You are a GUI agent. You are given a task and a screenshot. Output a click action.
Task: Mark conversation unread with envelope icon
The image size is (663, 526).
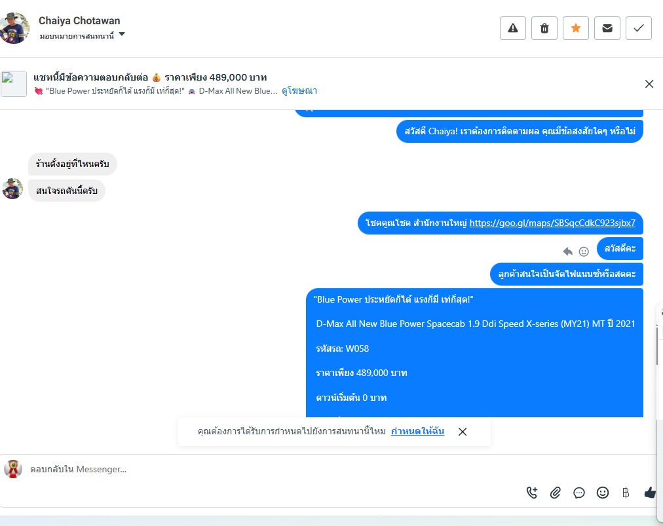click(x=607, y=28)
